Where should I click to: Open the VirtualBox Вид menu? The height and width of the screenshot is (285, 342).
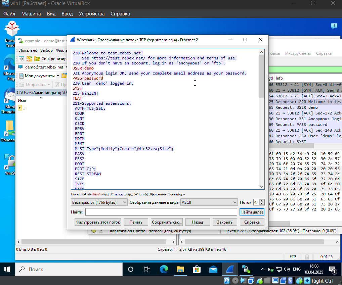tap(51, 14)
